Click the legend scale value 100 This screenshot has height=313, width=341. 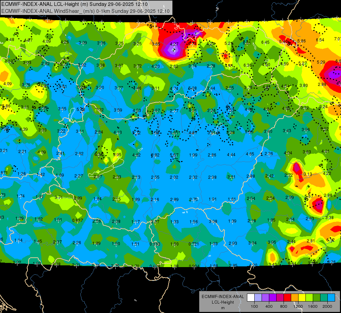pos(254,306)
